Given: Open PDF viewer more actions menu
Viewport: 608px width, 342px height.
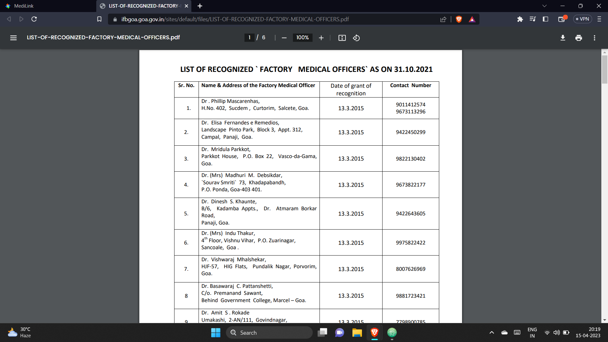Looking at the screenshot, I should (x=594, y=38).
